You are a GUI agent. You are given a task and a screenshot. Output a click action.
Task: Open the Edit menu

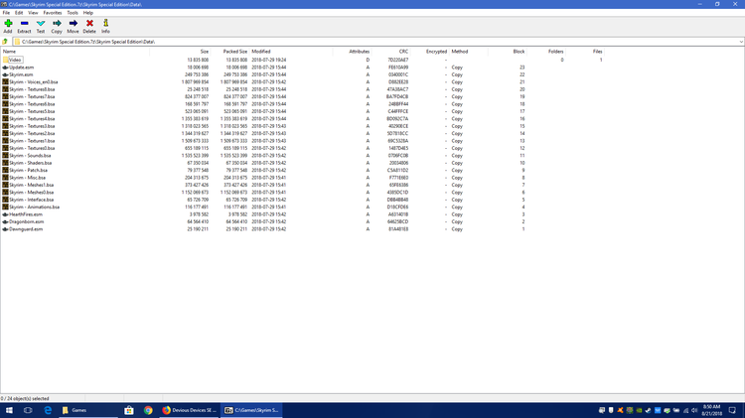pos(19,13)
